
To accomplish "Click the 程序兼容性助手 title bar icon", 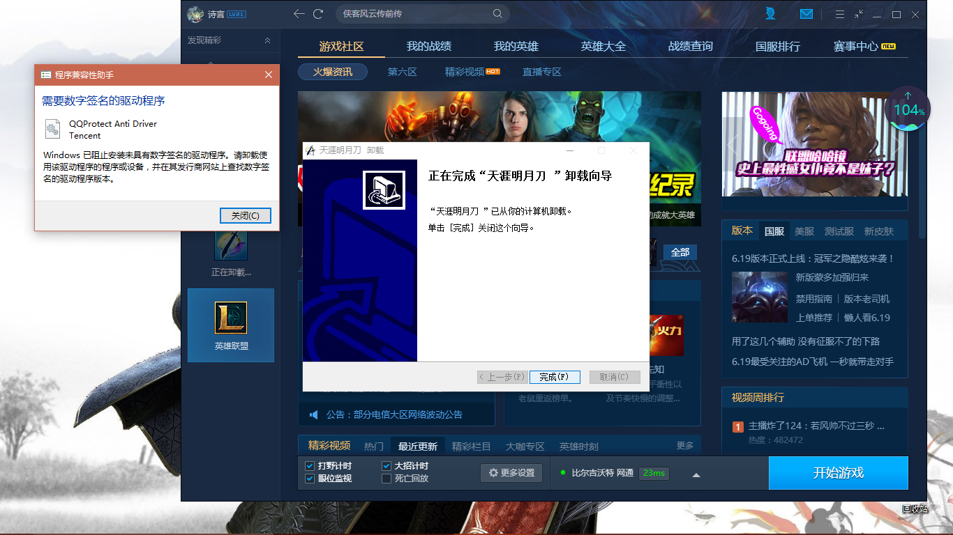I will point(46,75).
